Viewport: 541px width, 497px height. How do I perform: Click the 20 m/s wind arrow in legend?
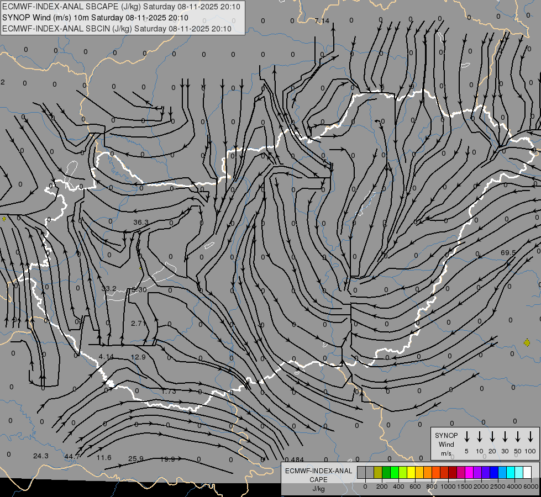tap(492, 437)
